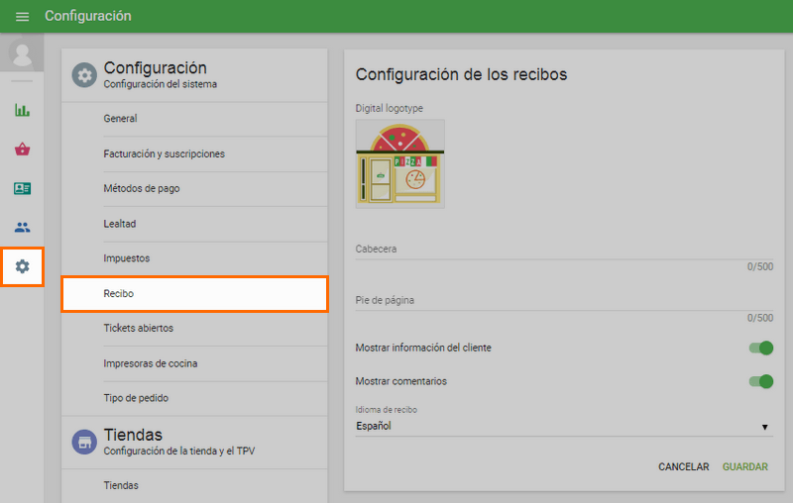Open the user profile avatar
793x503 pixels.
tap(22, 53)
